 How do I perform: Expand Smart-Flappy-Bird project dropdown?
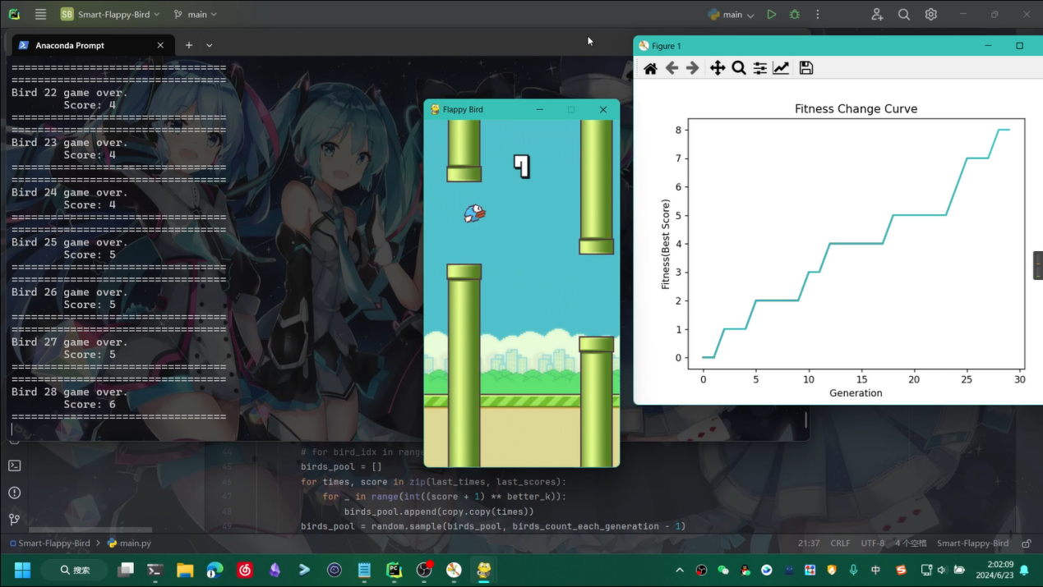click(110, 14)
